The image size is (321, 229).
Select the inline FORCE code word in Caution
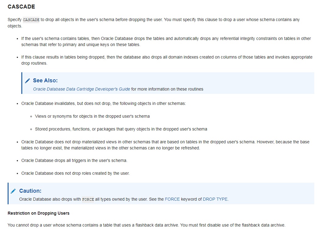click(88, 199)
